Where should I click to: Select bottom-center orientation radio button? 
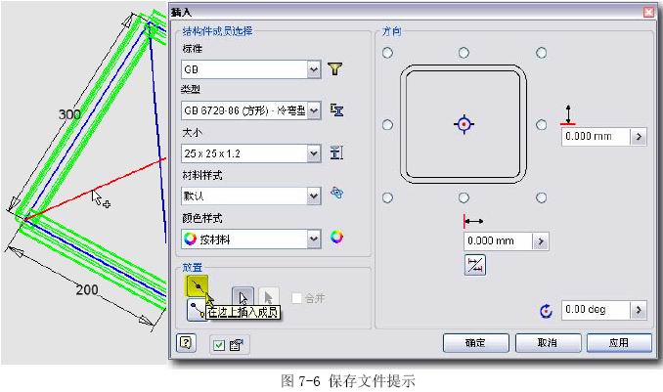click(464, 198)
